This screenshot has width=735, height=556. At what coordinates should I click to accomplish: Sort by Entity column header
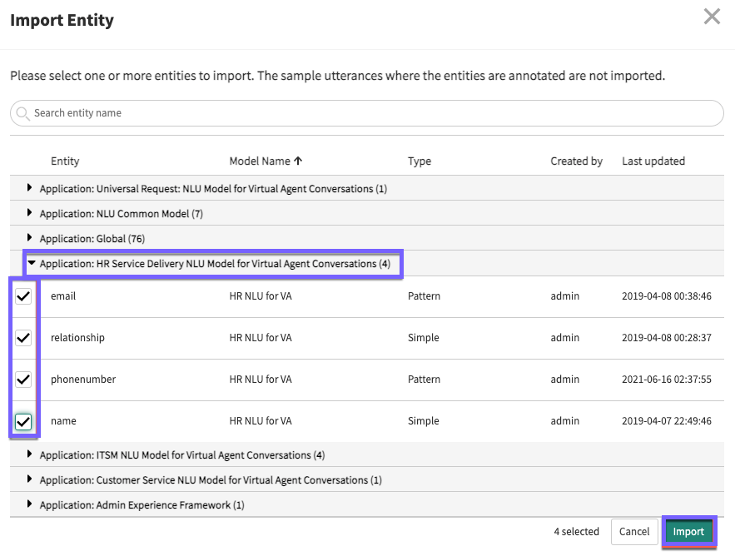click(x=65, y=161)
